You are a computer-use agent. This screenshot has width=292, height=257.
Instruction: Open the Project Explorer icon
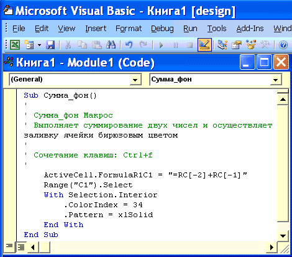pyautogui.click(x=222, y=45)
